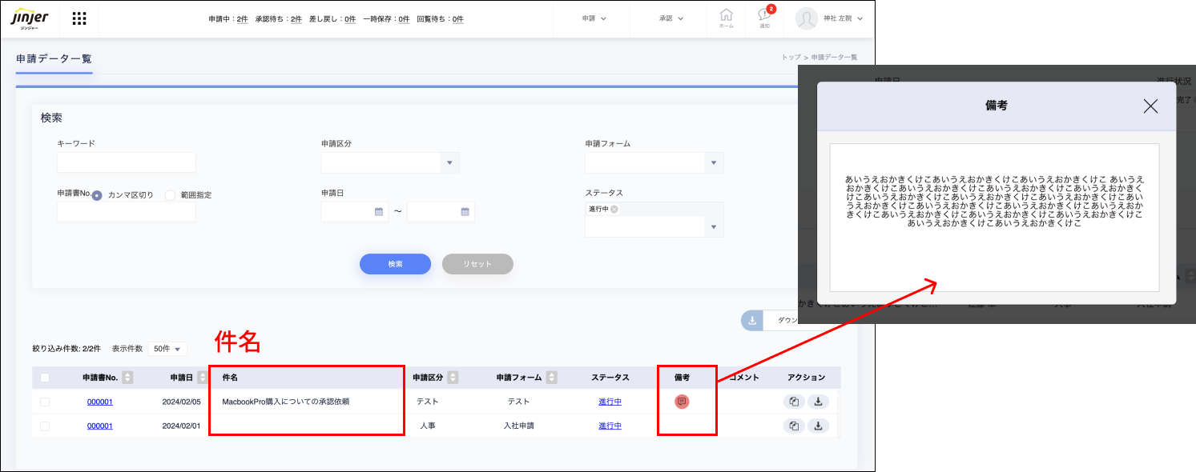Click download icon in second row actions
This screenshot has width=1196, height=472.
click(818, 426)
